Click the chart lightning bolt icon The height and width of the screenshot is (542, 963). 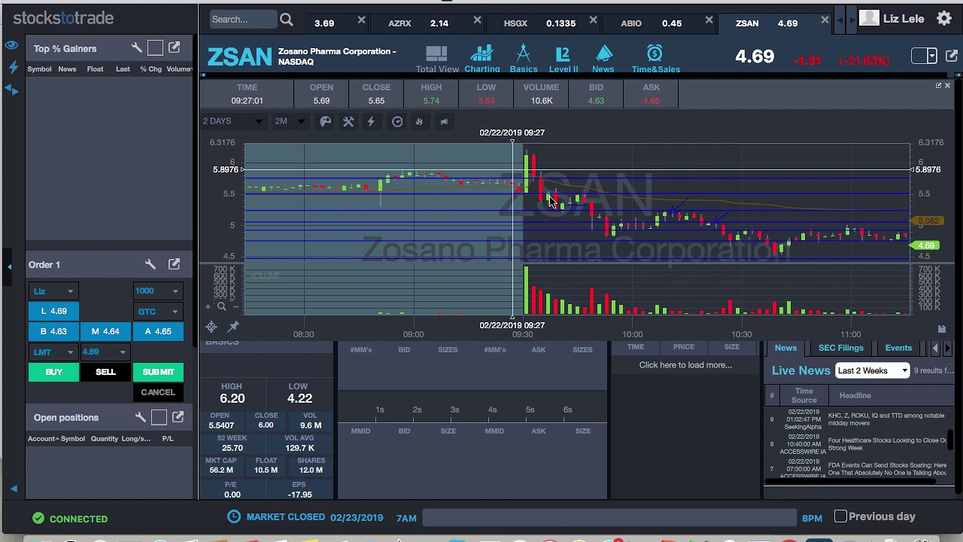(x=371, y=121)
